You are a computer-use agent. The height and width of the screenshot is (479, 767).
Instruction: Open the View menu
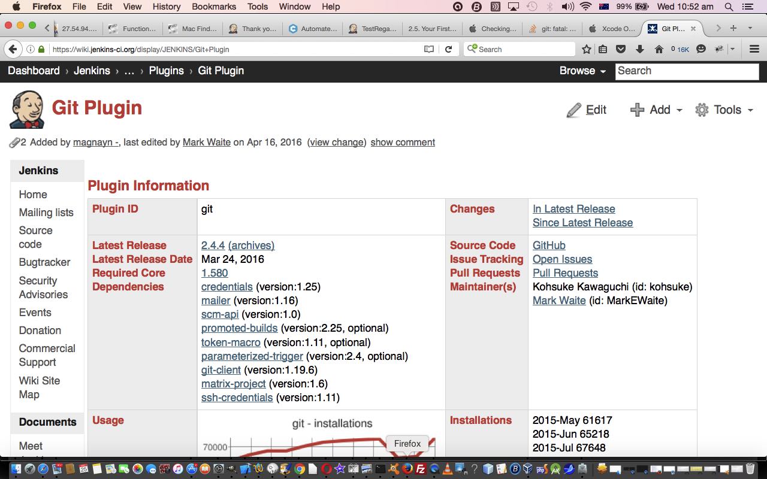(x=132, y=7)
